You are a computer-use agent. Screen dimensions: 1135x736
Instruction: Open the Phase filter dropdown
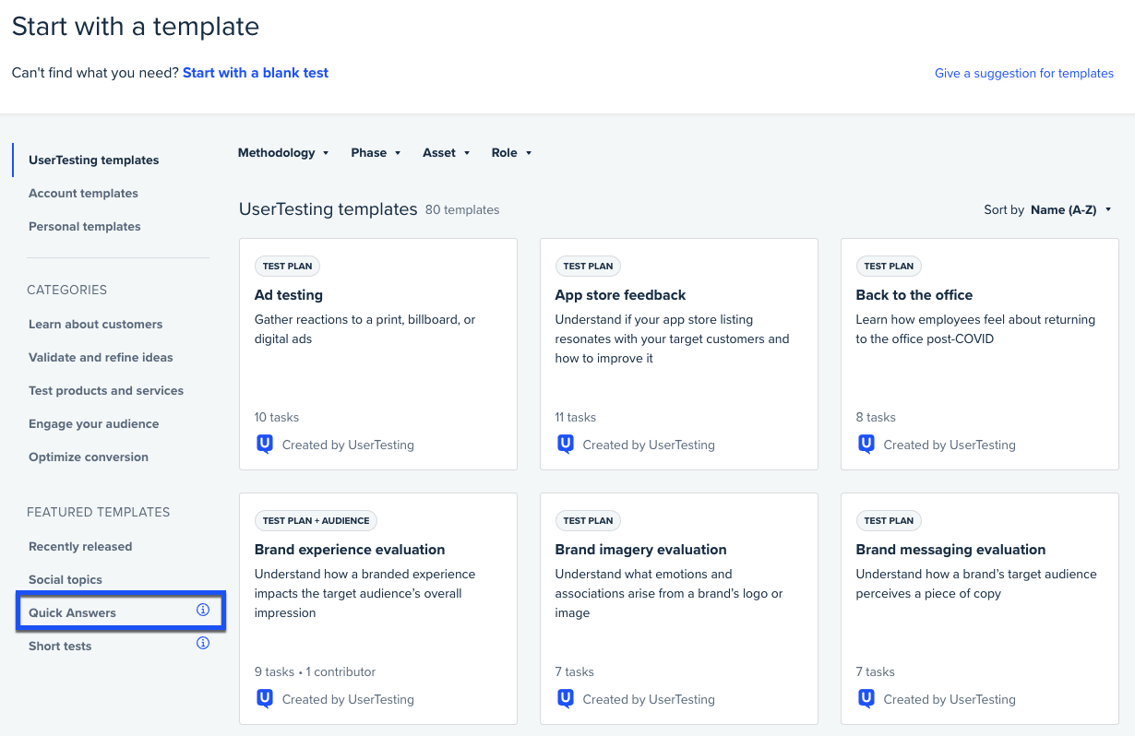(x=376, y=153)
